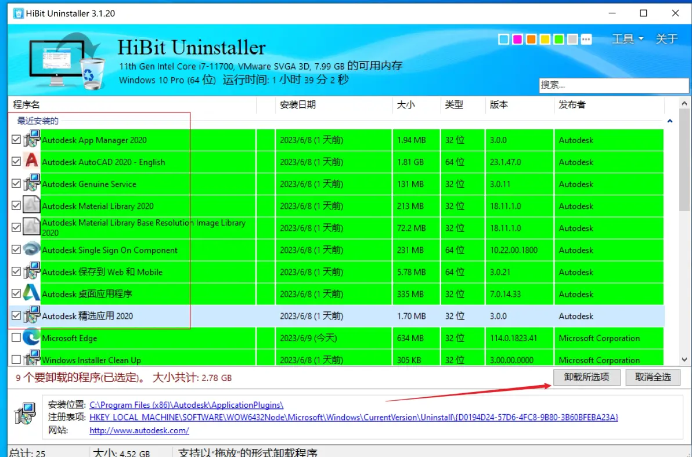
Task: Click into the 搜索 search box
Action: pyautogui.click(x=613, y=85)
